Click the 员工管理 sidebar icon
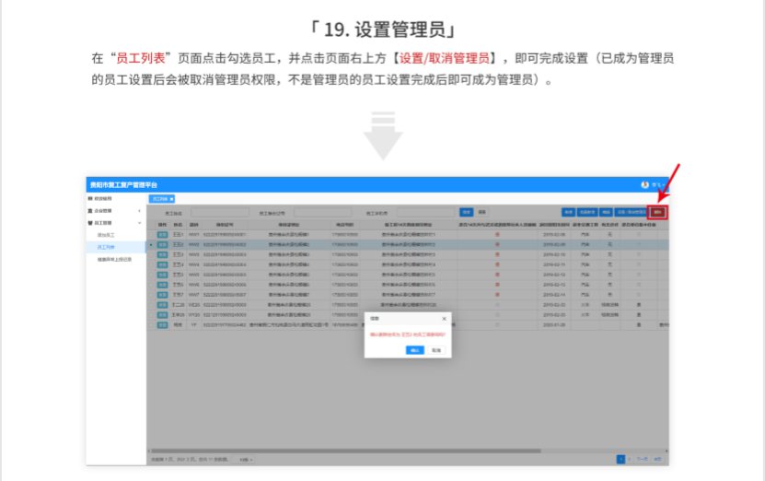The image size is (765, 481). 90,223
